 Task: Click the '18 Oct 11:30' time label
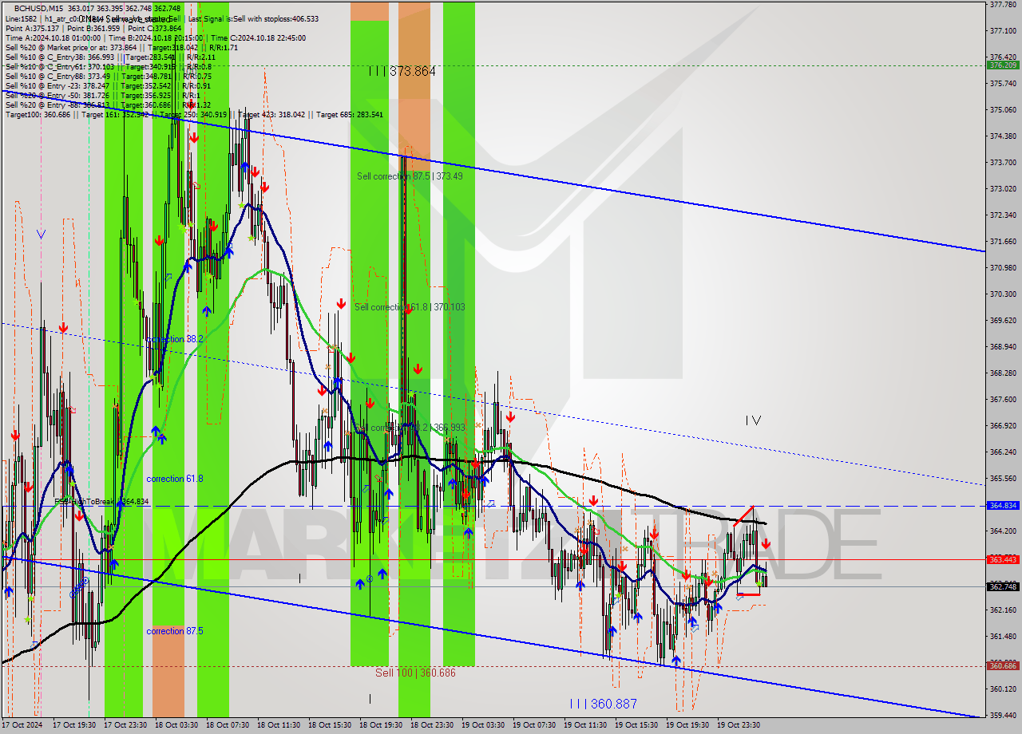point(278,725)
